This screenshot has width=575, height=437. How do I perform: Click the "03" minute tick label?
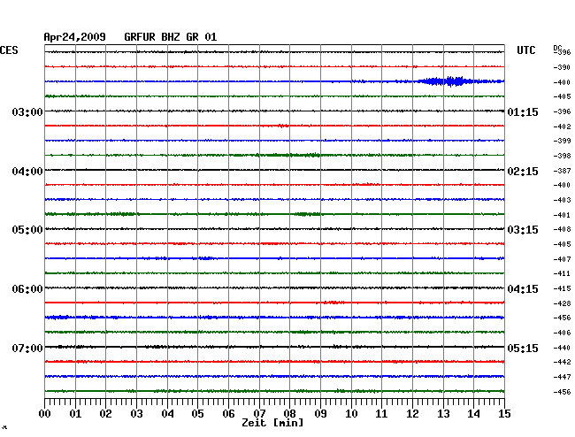pyautogui.click(x=136, y=413)
